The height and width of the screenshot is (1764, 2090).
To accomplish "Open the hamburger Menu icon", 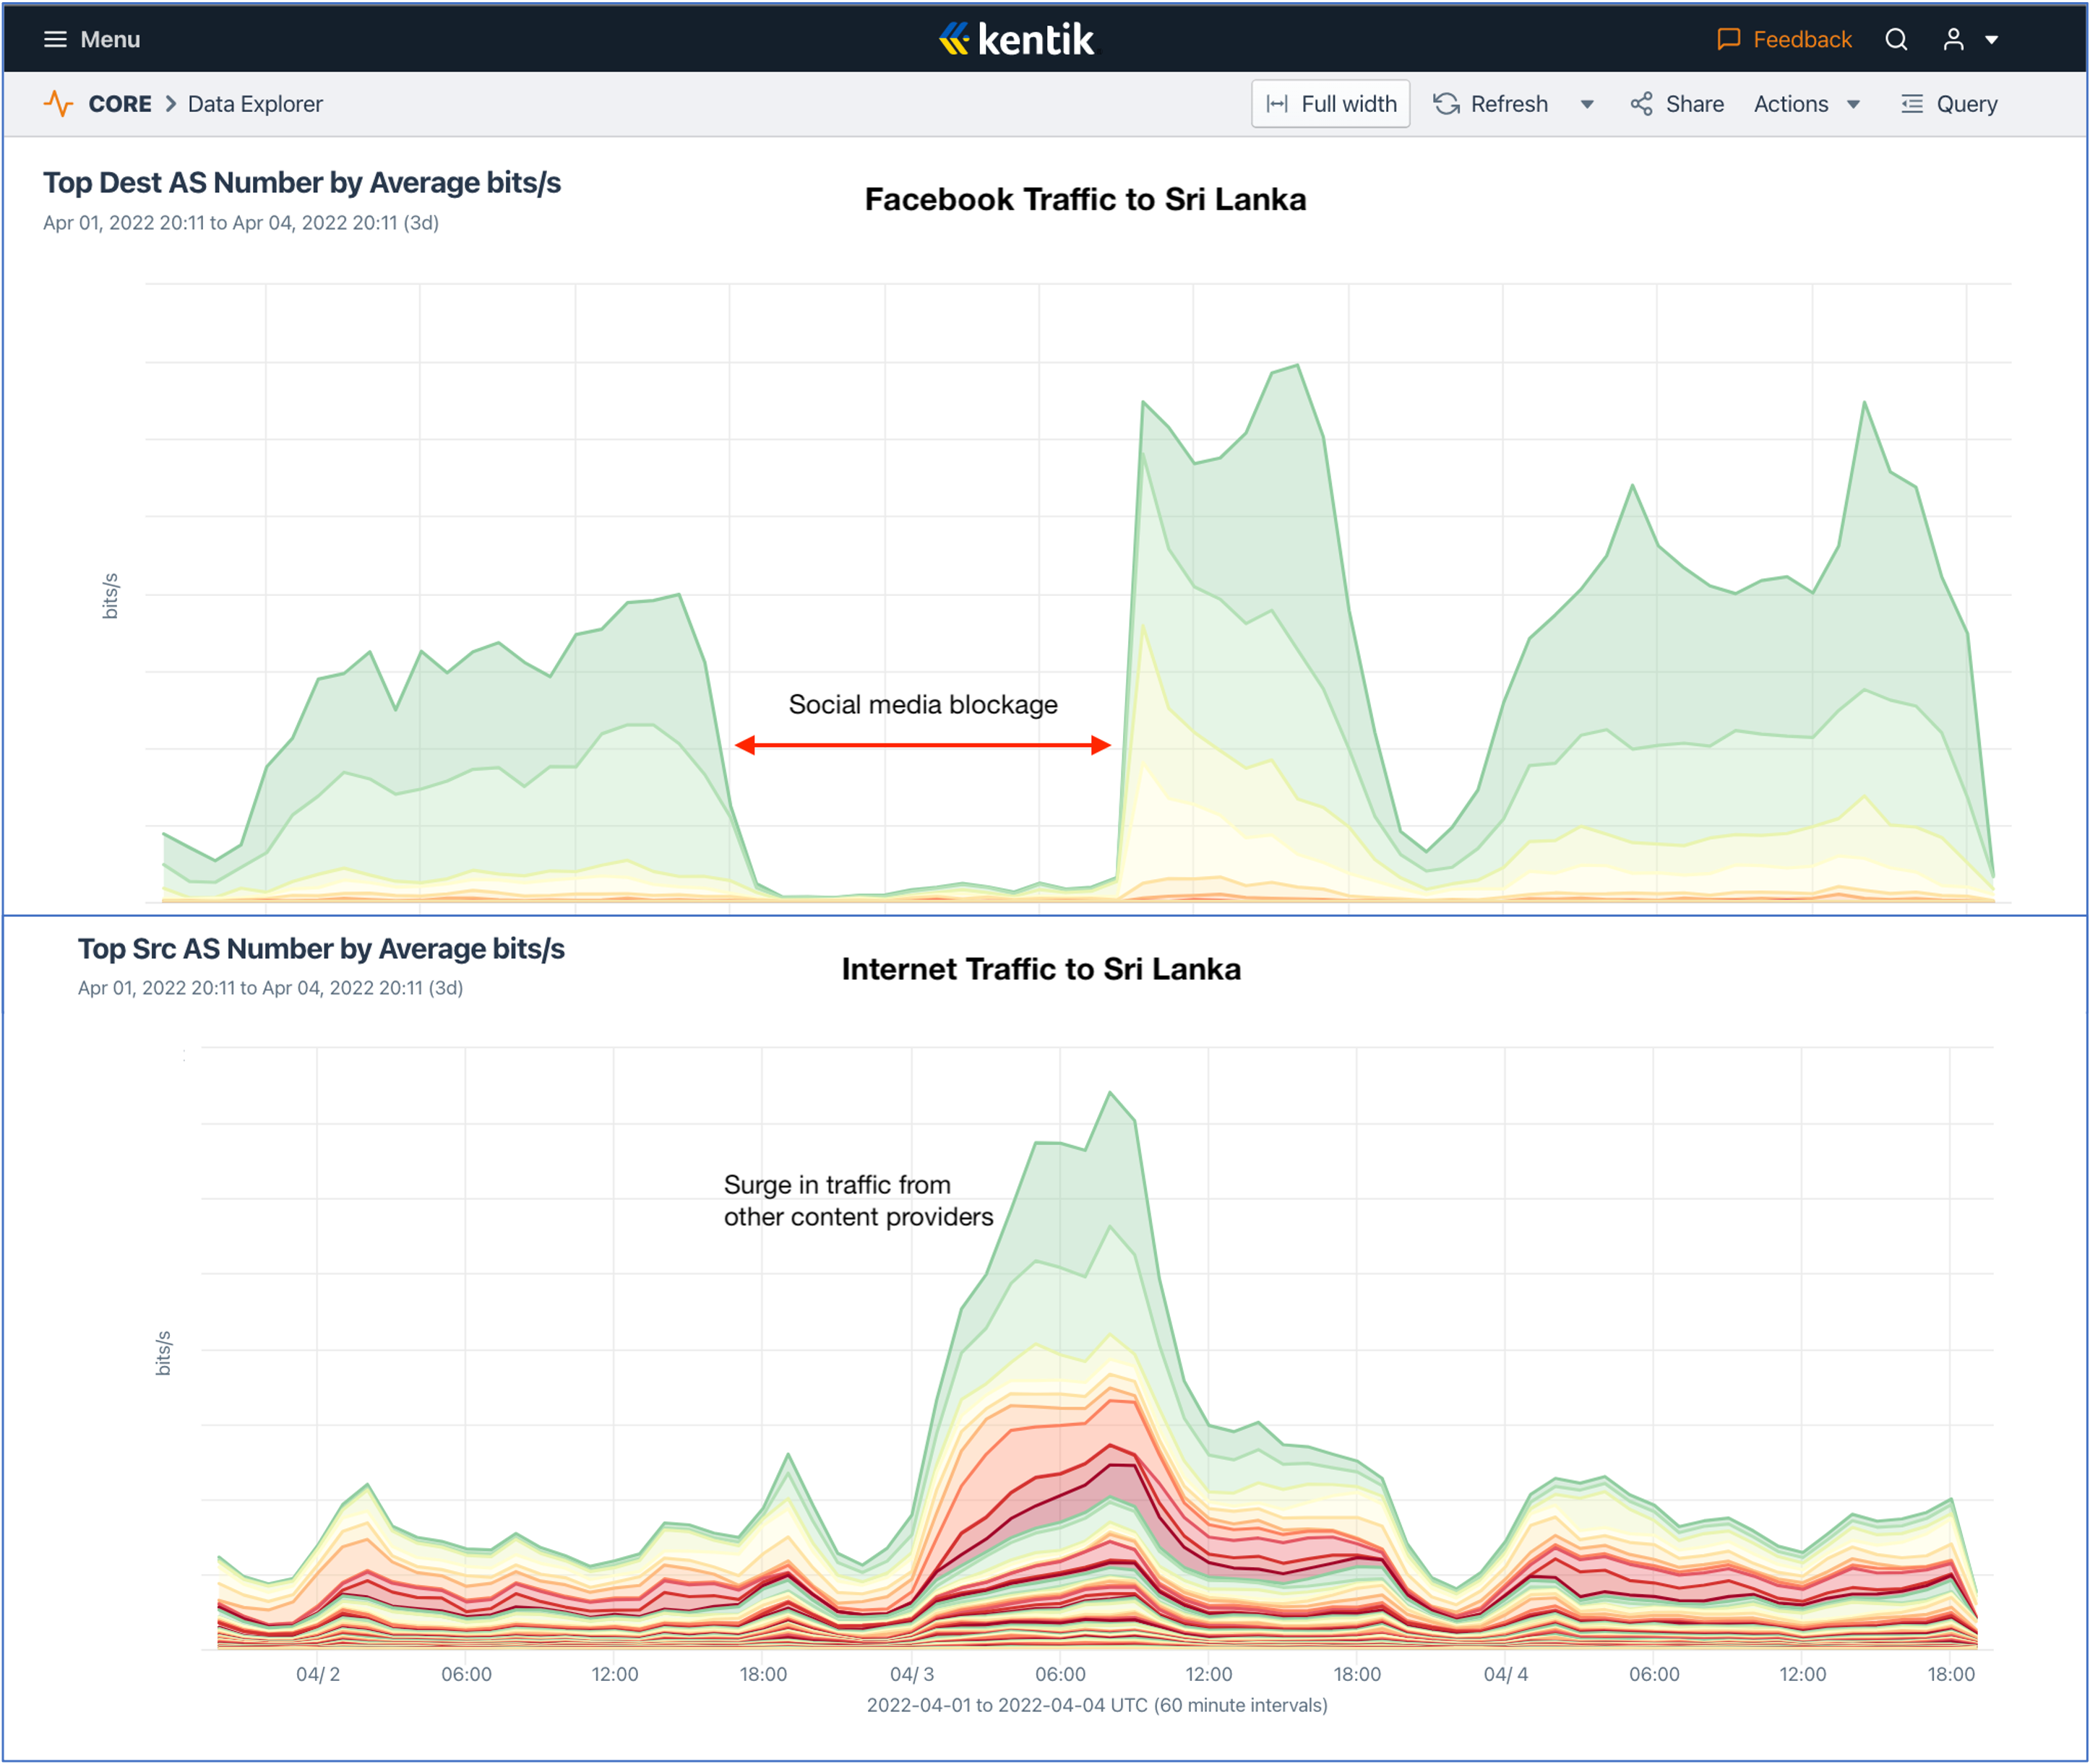I will pos(55,39).
